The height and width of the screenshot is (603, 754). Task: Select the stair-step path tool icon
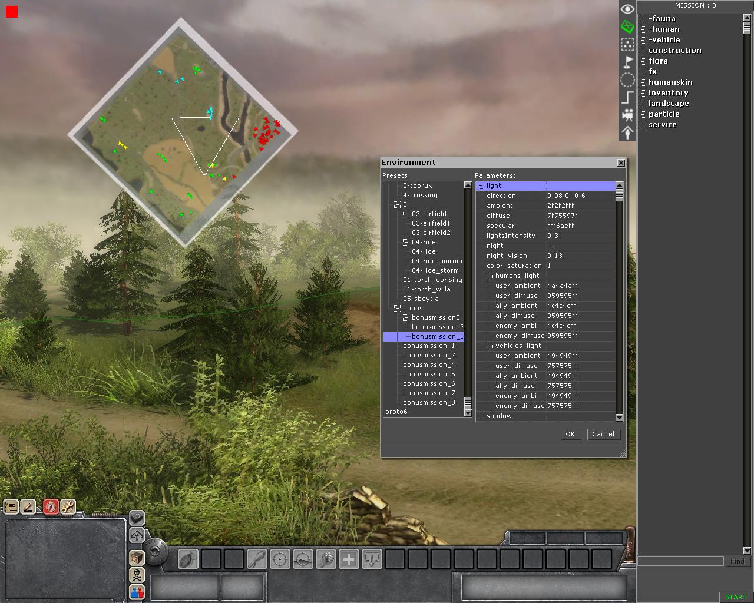point(627,97)
